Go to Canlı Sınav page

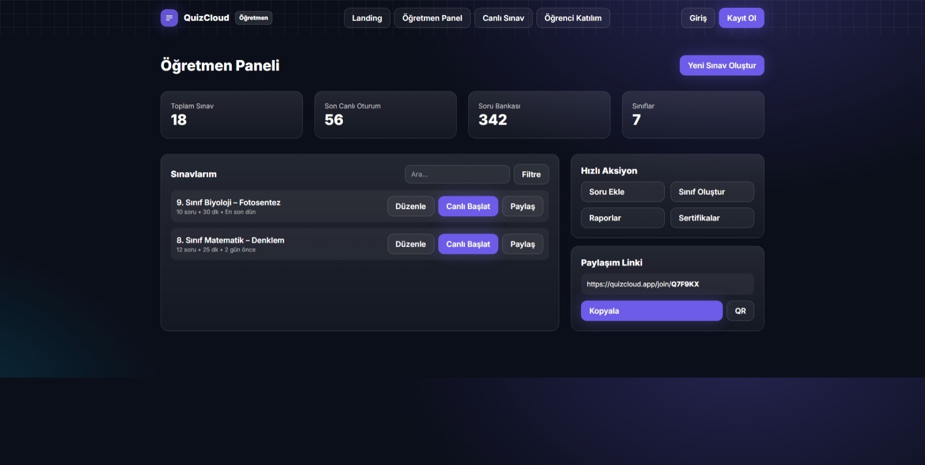pyautogui.click(x=503, y=18)
